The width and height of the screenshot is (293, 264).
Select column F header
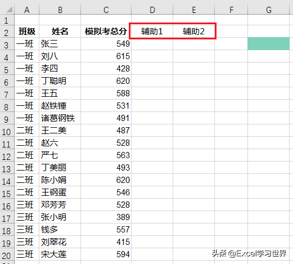pyautogui.click(x=231, y=10)
